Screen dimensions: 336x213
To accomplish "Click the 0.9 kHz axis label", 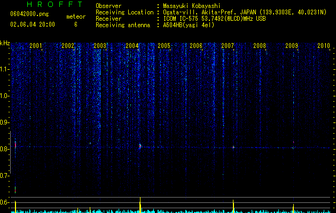I will pyautogui.click(x=5, y=122).
